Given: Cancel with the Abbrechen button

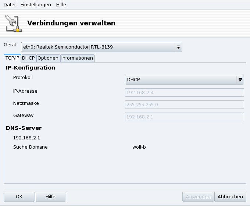Looking at the screenshot, I should coord(230,196).
